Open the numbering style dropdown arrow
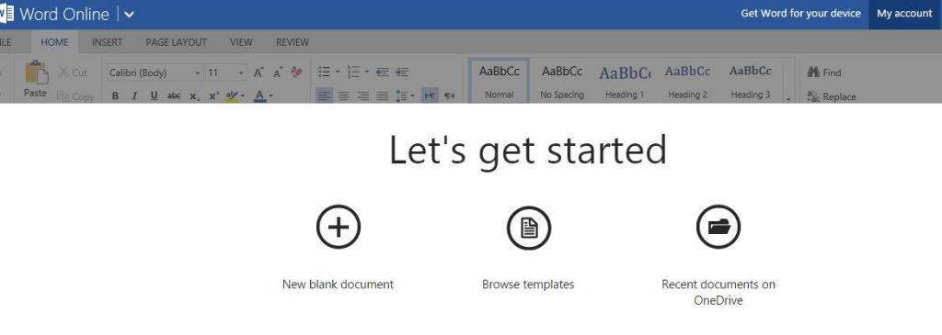942x335 pixels. 367,73
